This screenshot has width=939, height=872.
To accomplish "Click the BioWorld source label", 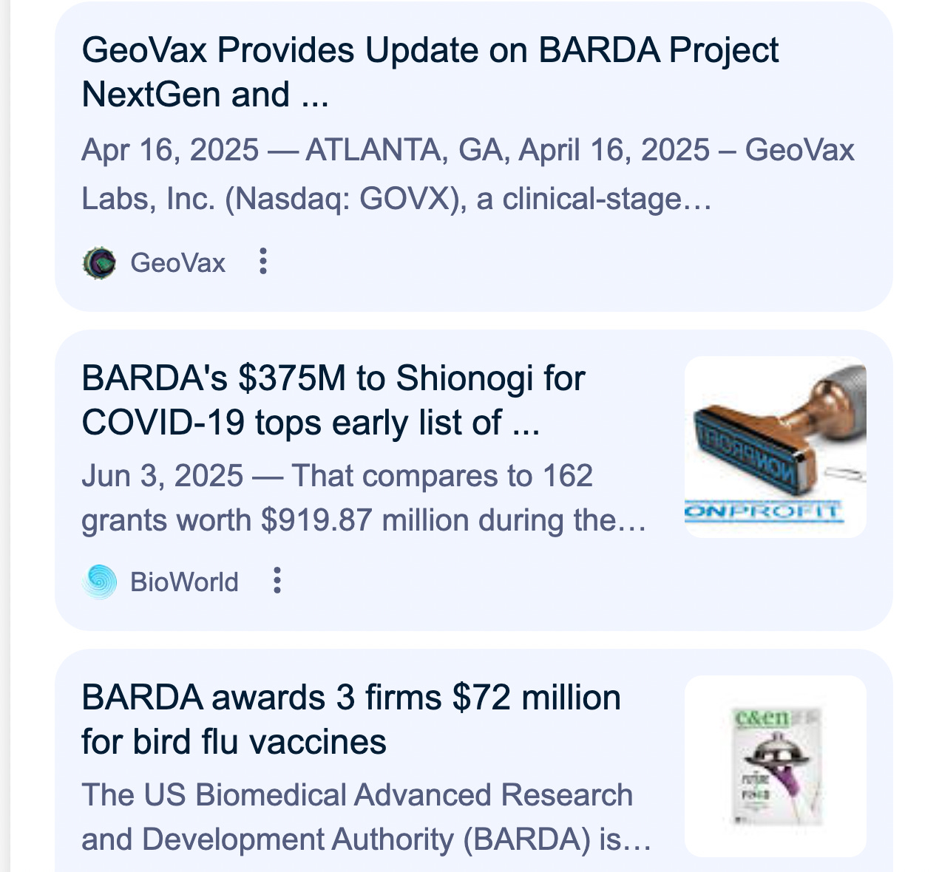I will (184, 582).
